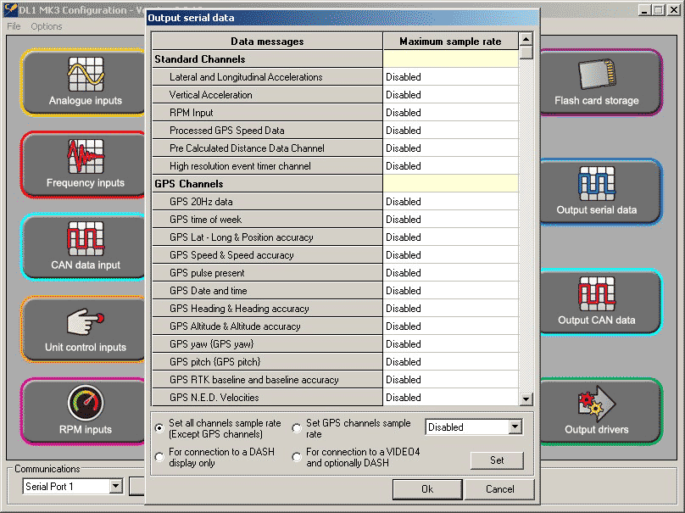Click the GPS 20Hz data sample rate cell
Screen dimensions: 685x513
[x=450, y=202]
